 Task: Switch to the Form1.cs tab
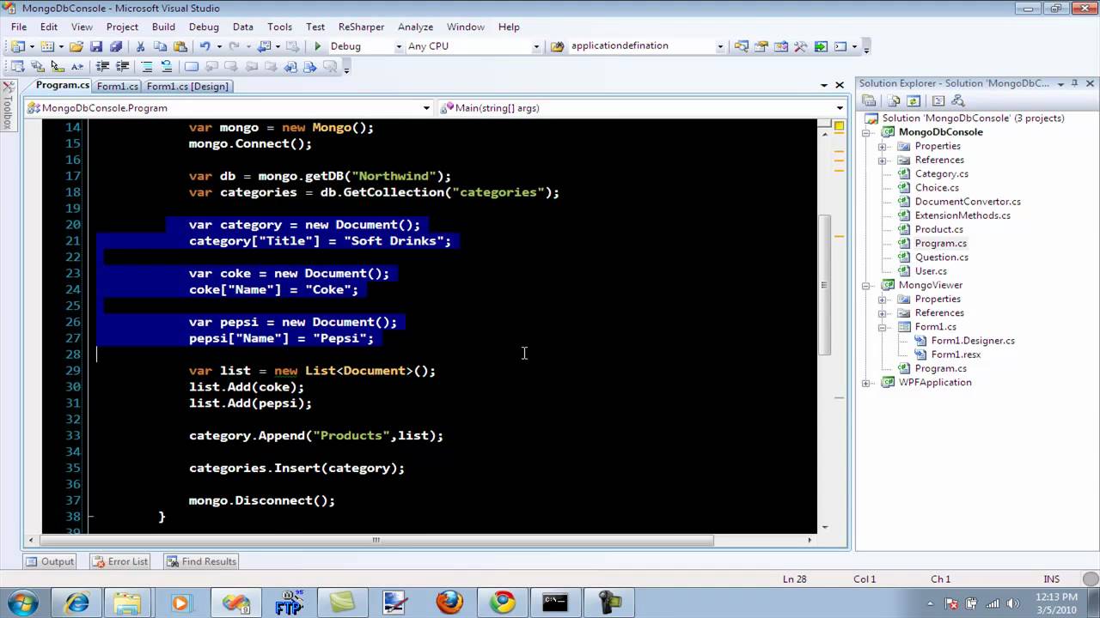pos(118,86)
